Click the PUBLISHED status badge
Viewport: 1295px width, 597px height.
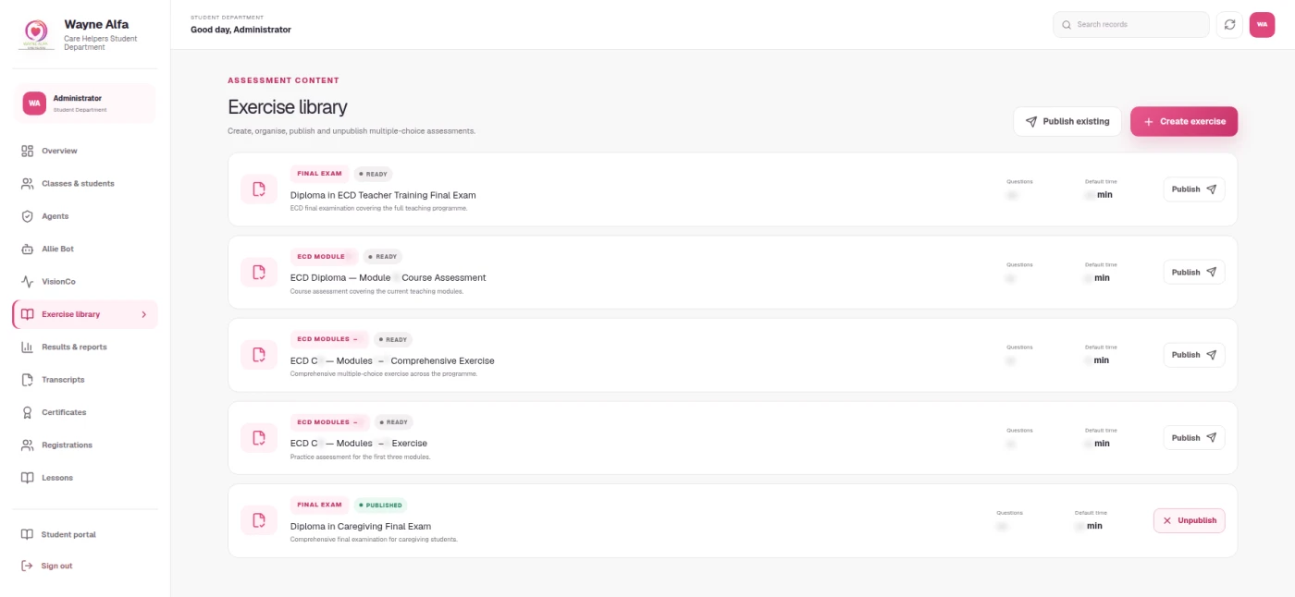pyautogui.click(x=380, y=506)
